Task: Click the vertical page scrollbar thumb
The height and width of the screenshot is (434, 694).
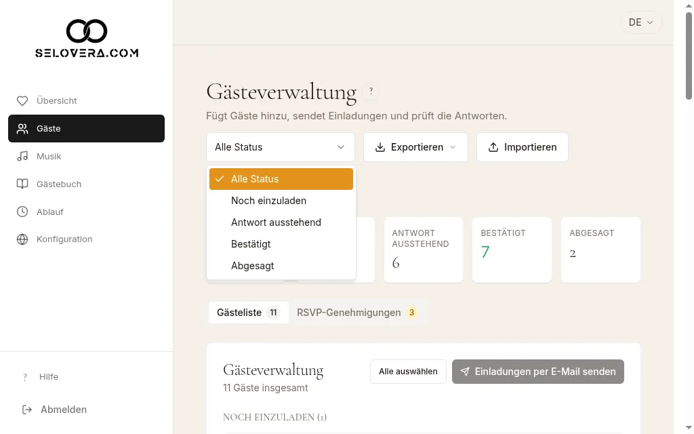Action: click(x=689, y=56)
